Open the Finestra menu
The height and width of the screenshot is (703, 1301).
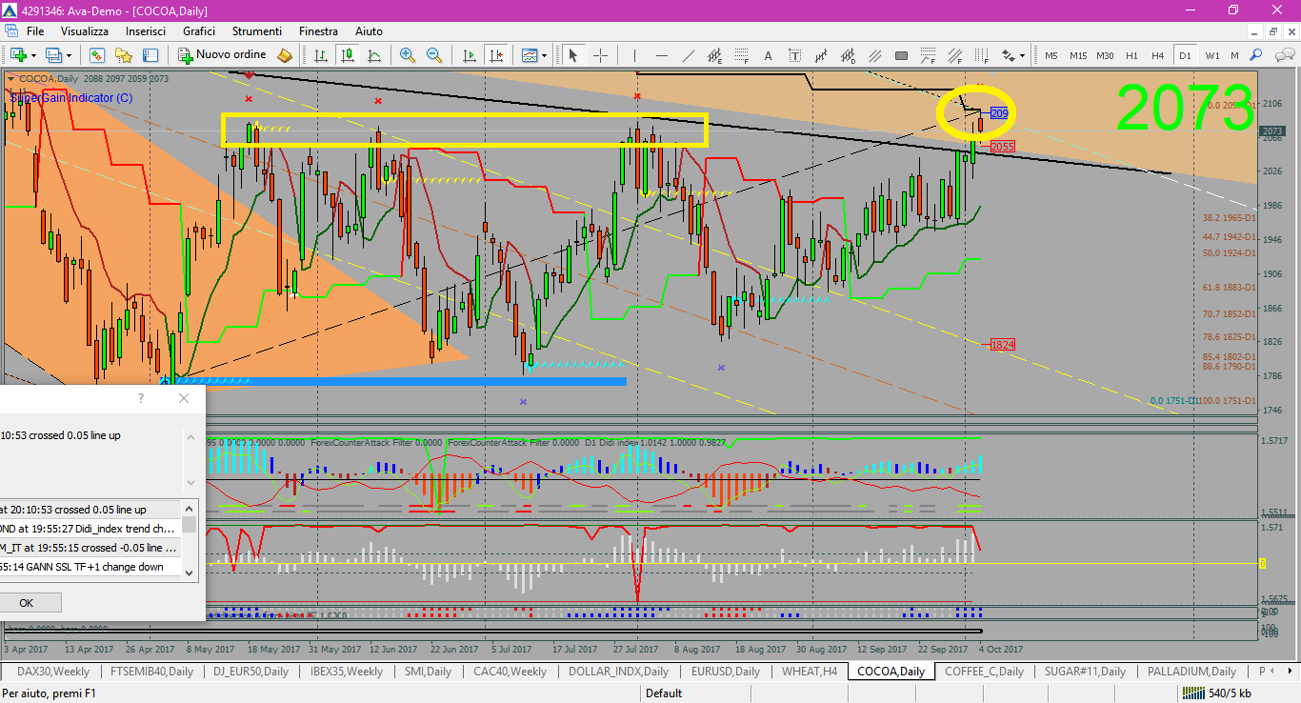point(318,31)
